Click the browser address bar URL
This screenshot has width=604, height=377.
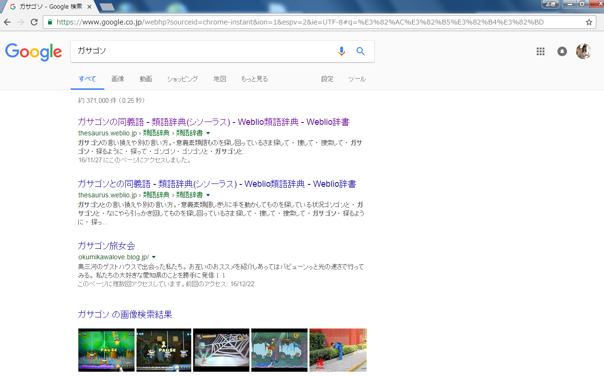[x=300, y=22]
